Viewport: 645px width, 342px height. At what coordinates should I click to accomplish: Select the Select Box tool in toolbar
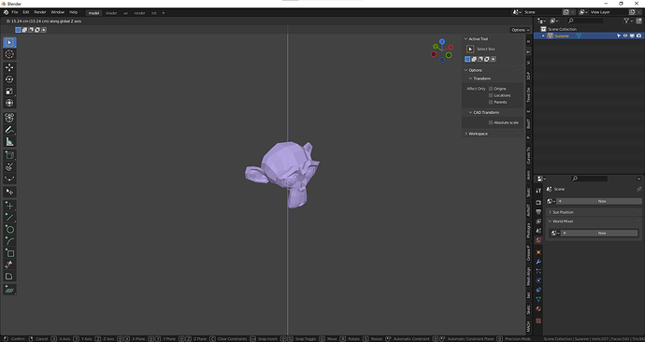point(9,42)
